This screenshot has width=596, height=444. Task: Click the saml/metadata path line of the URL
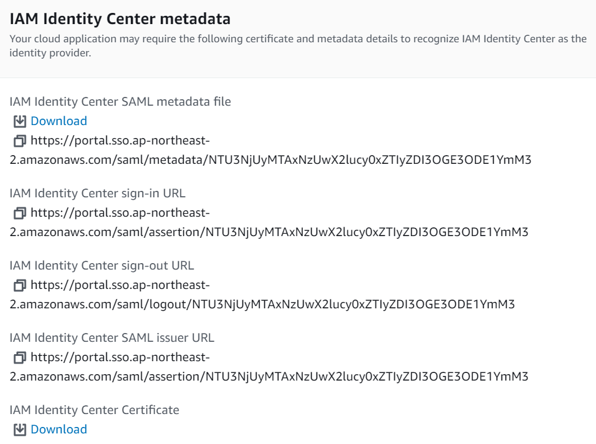click(270, 160)
